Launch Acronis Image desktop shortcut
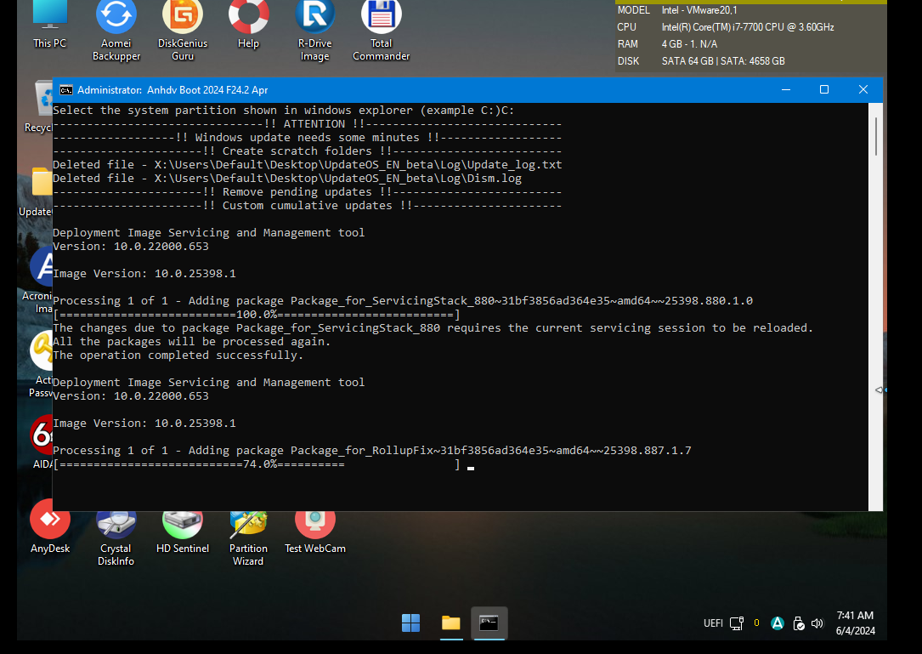The width and height of the screenshot is (922, 654). point(40,280)
